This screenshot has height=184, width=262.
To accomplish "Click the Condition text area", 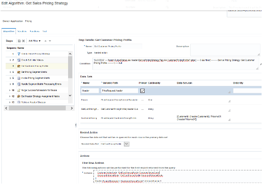I will 176,64.
